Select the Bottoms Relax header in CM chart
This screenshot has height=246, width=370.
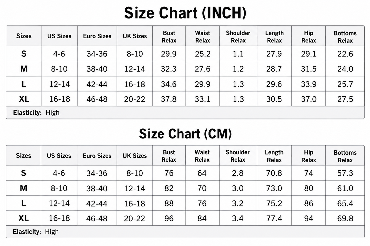pos(345,156)
